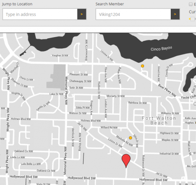The width and height of the screenshot is (196, 185).
Task: Toggle the checkbox at top right corner
Action: 191,4
